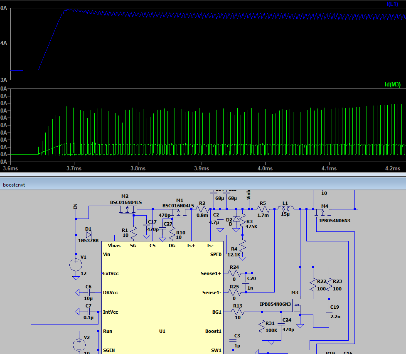Click the 1.7m resistor value

click(263, 215)
